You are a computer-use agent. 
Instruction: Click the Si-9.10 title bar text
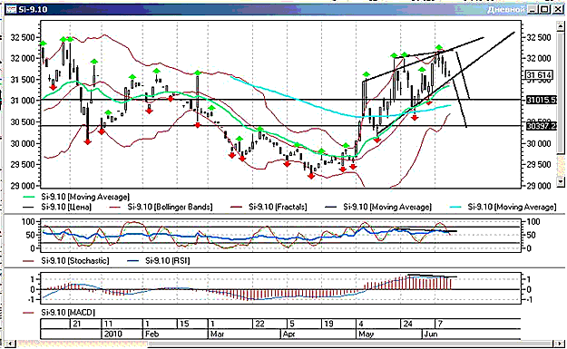pos(33,9)
